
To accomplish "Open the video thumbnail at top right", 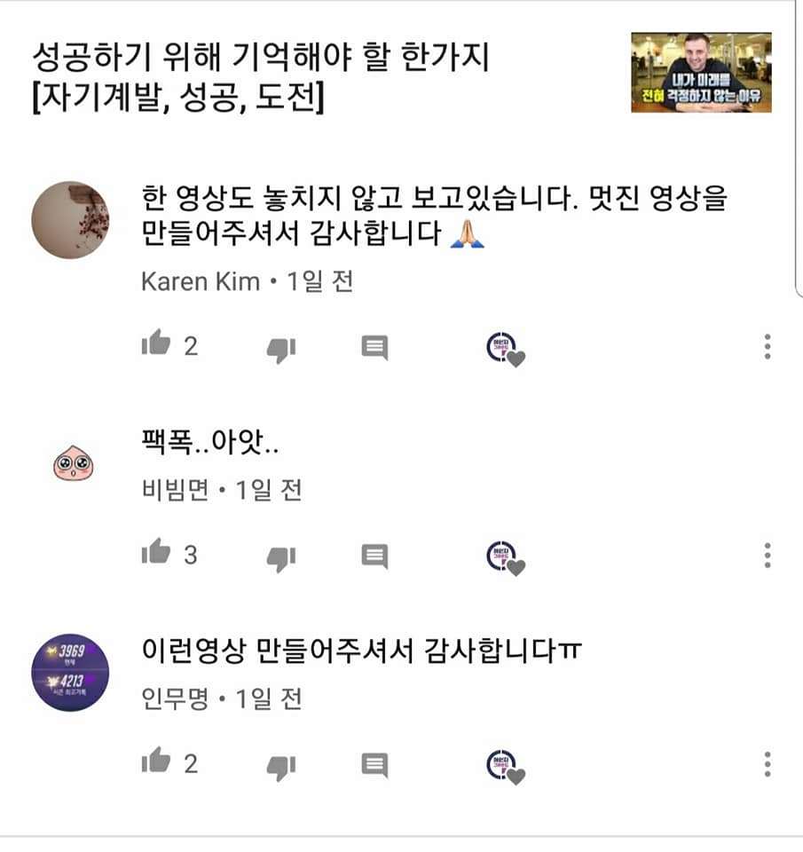I will 701,72.
